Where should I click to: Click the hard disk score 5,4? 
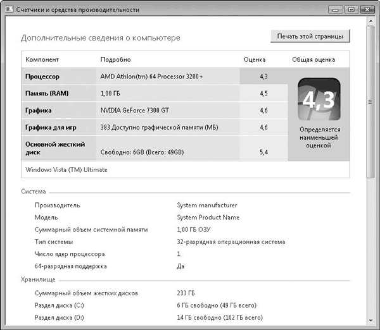[264, 152]
